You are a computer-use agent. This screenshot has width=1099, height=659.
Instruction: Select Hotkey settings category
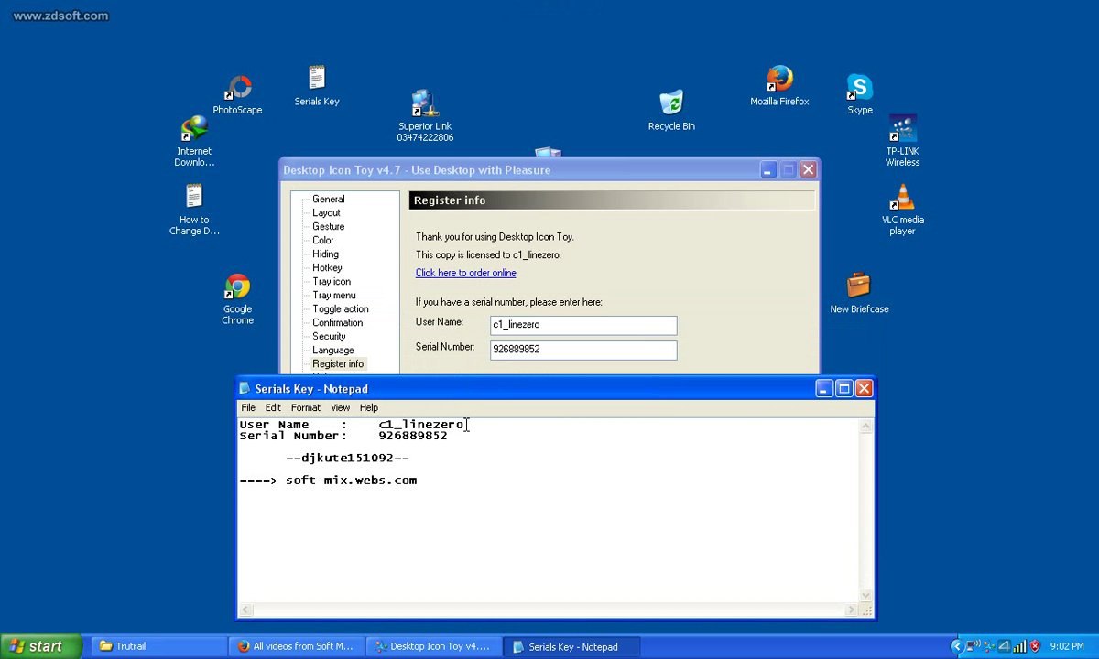[327, 267]
